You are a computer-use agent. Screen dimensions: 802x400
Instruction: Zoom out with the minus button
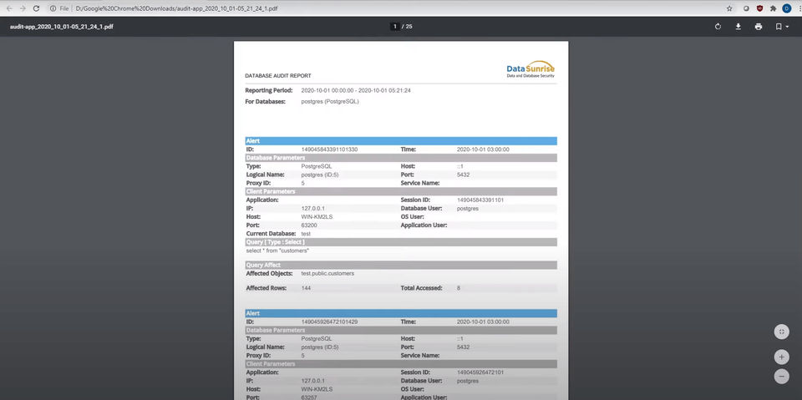[782, 377]
